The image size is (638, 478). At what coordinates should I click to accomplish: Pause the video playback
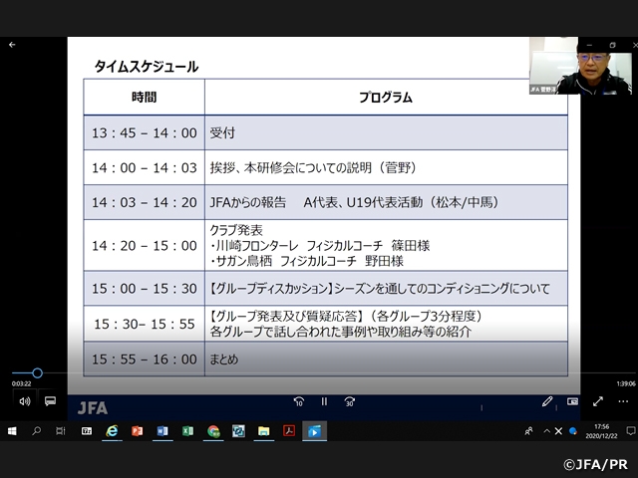tap(324, 401)
